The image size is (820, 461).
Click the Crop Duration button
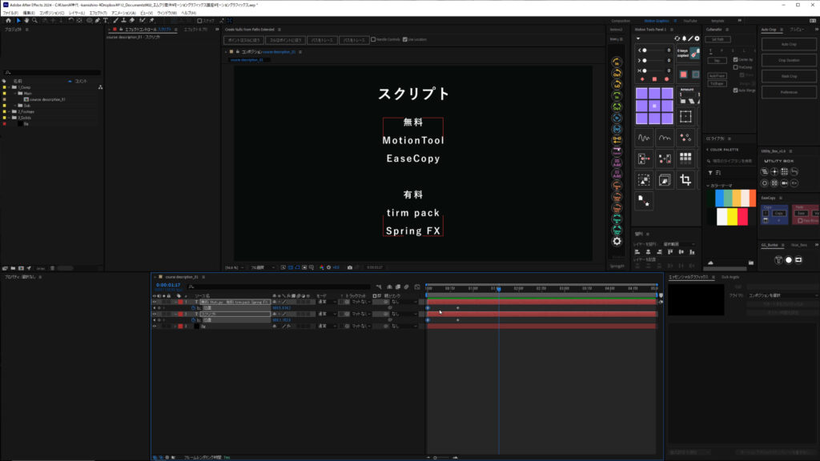click(788, 60)
